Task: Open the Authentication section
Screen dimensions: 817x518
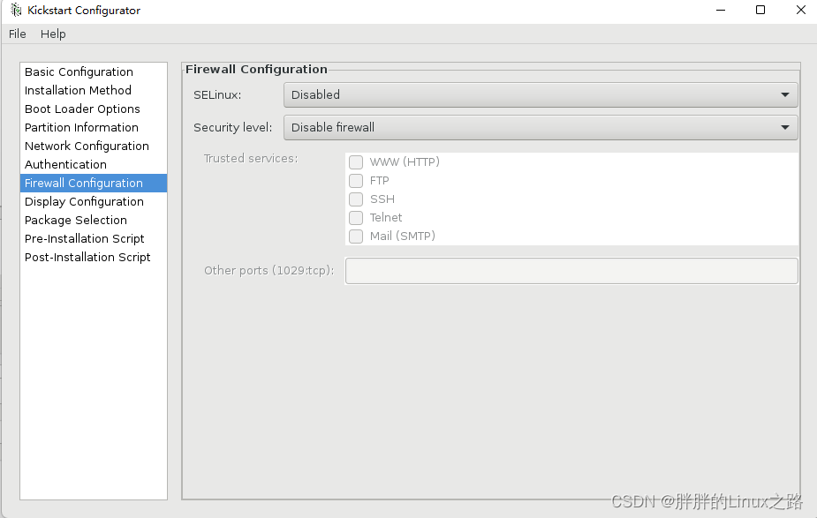Action: click(65, 165)
